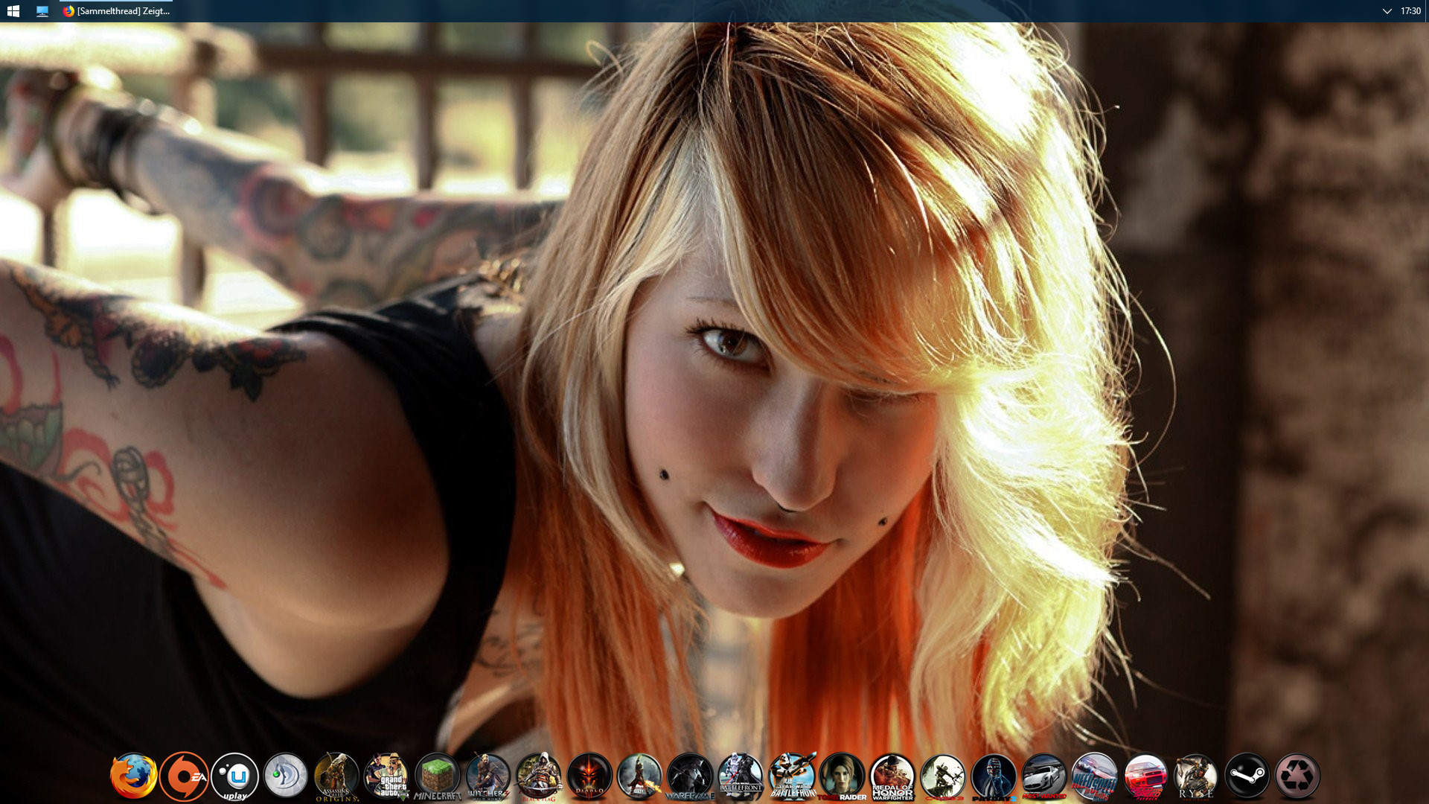Launch the Warframe dock icon
The height and width of the screenshot is (804, 1429).
tap(690, 776)
